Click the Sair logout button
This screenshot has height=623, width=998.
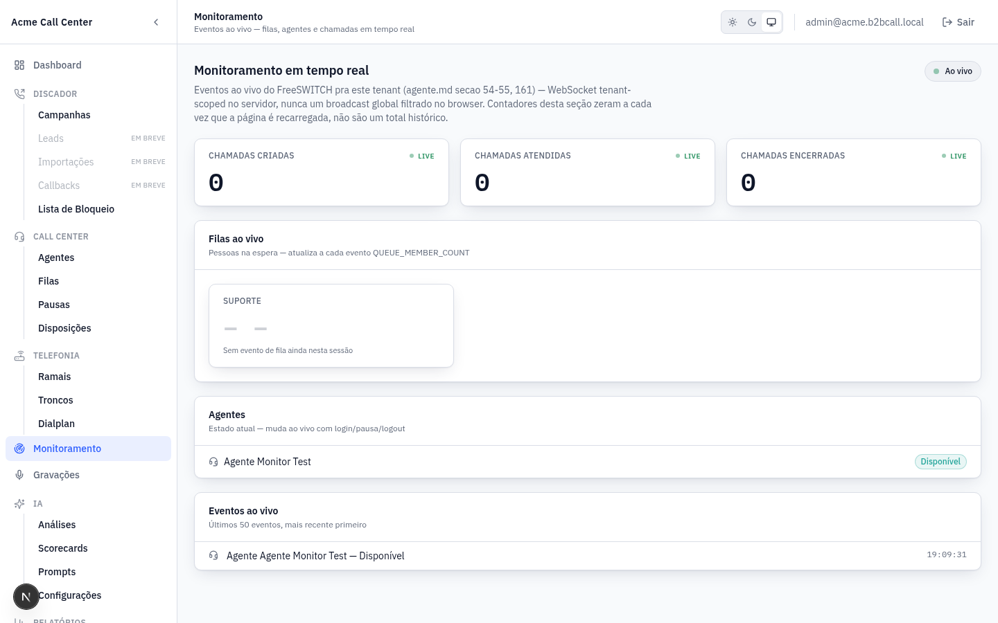coord(958,22)
